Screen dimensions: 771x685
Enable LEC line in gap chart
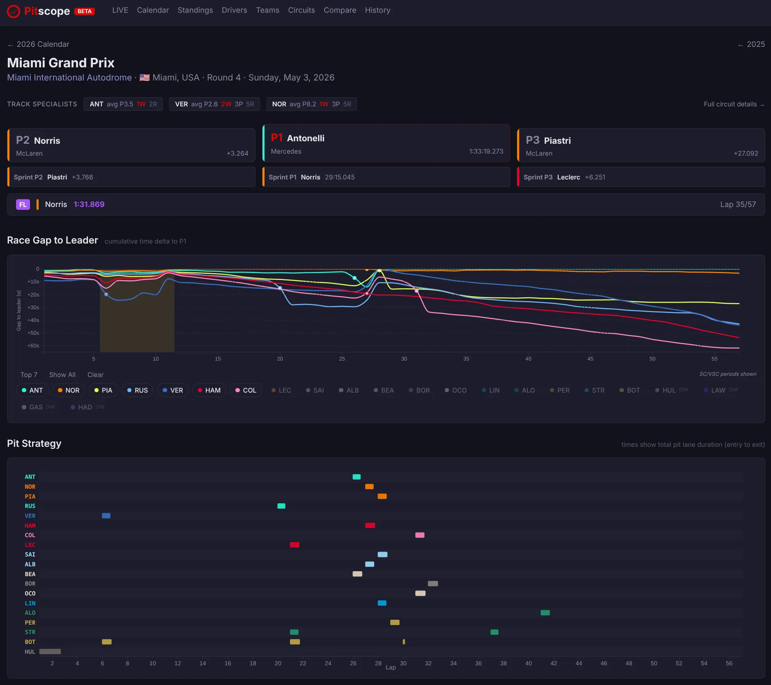pyautogui.click(x=281, y=390)
